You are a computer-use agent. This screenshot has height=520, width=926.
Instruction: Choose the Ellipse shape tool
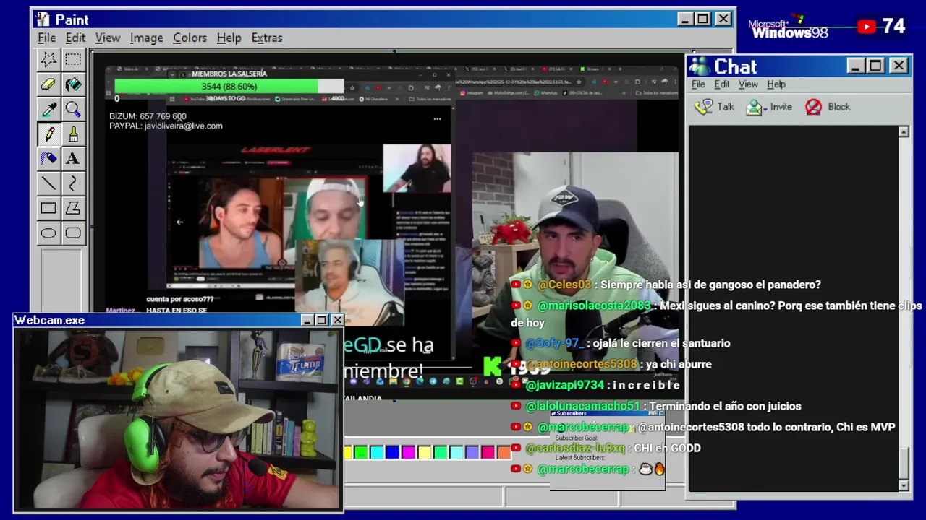pos(48,233)
